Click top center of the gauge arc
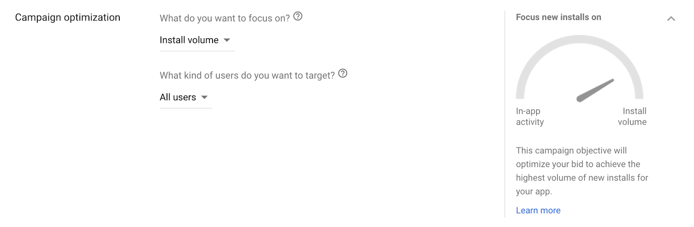Viewport: 694px width, 227px height. 579,39
